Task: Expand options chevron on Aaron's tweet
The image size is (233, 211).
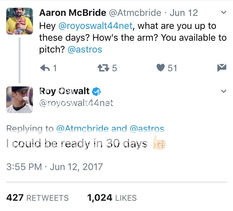Action: coord(223,13)
